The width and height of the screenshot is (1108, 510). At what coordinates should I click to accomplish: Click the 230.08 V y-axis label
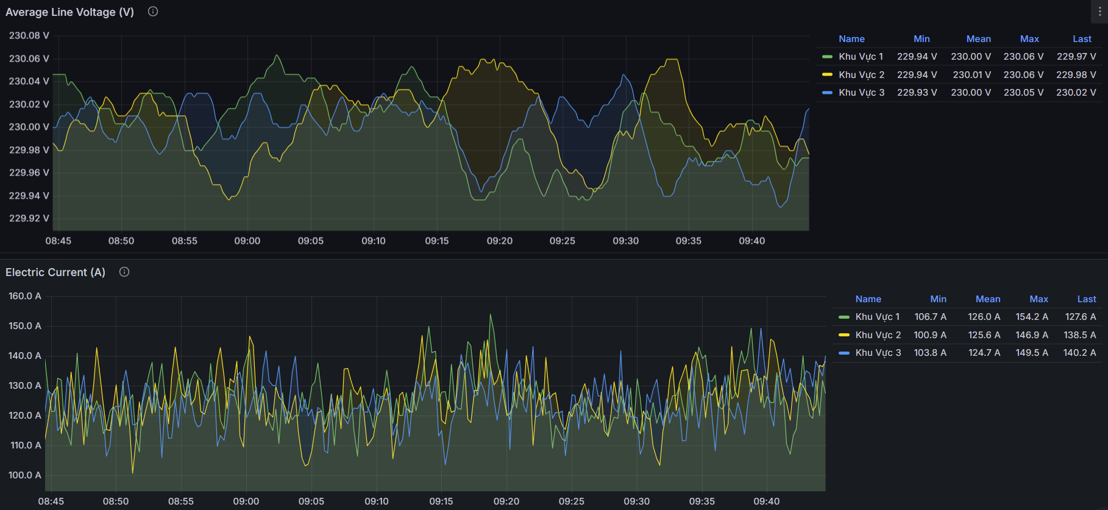[29, 36]
